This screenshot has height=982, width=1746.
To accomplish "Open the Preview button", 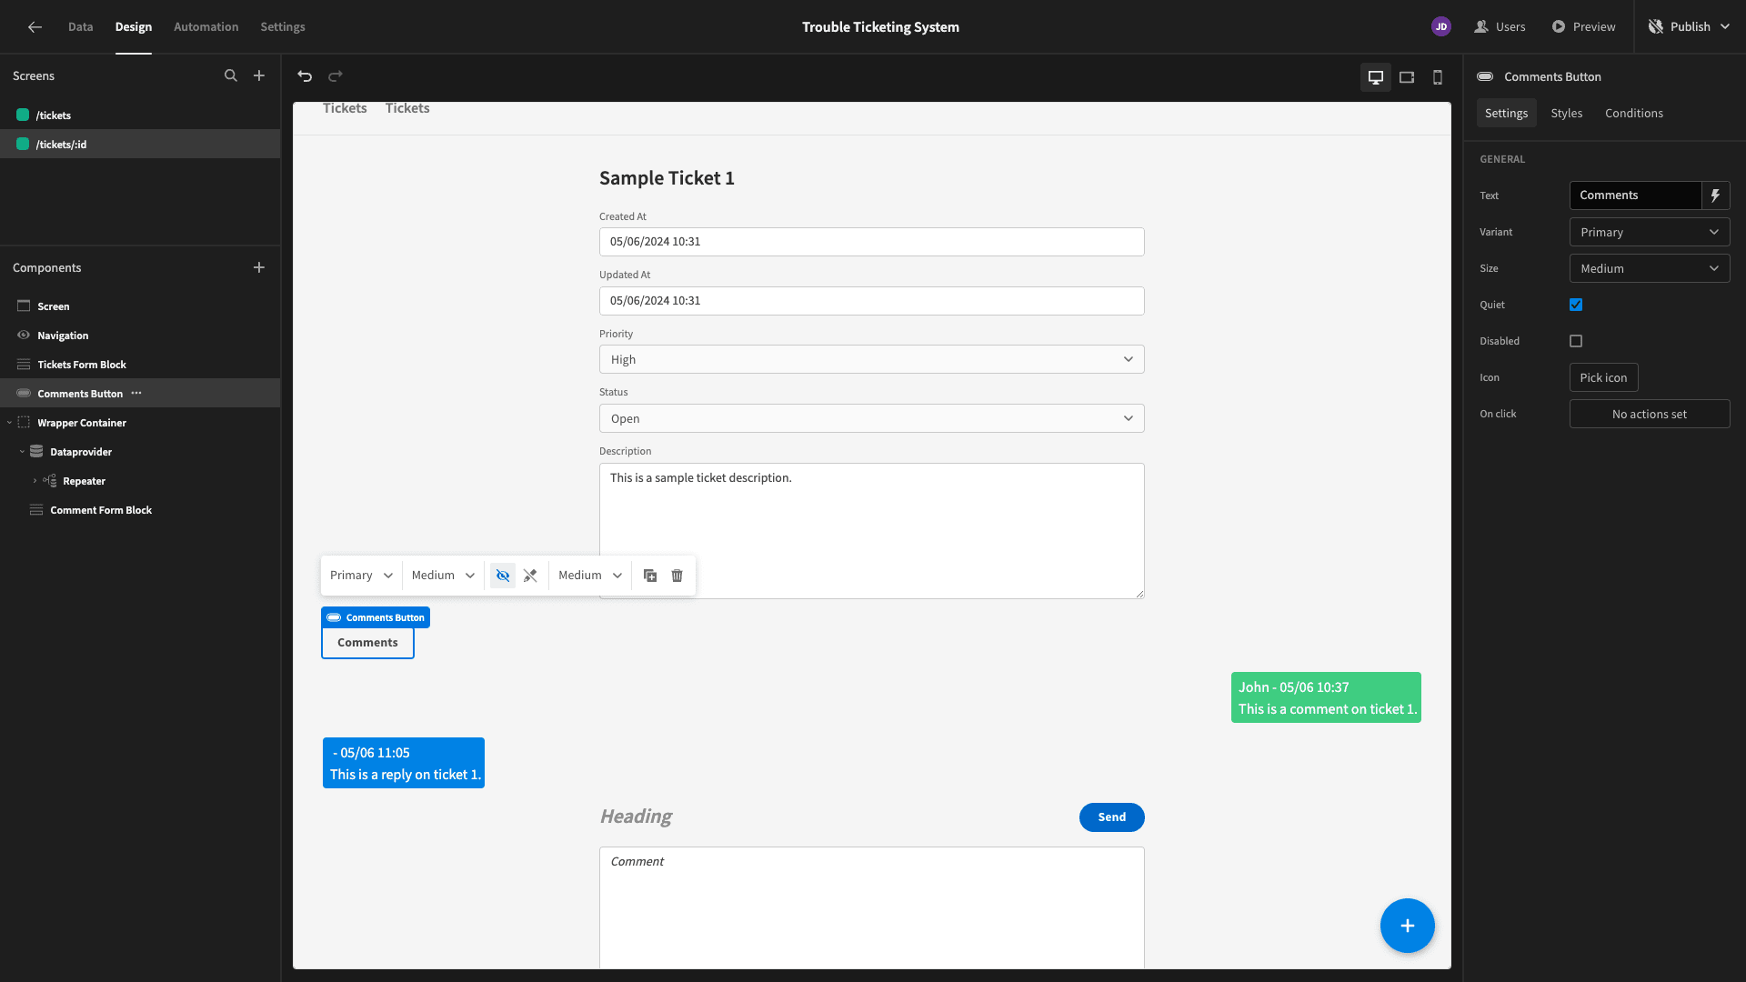I will 1583,27.
